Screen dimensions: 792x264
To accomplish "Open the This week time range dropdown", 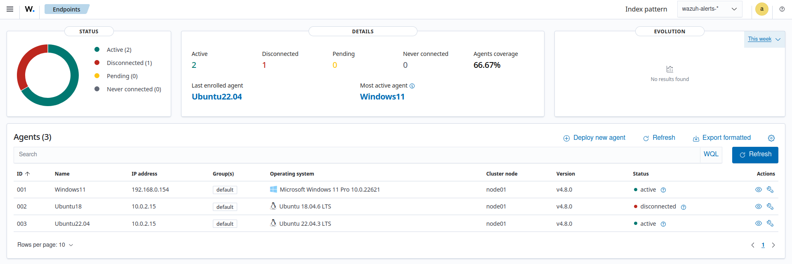I will point(764,39).
